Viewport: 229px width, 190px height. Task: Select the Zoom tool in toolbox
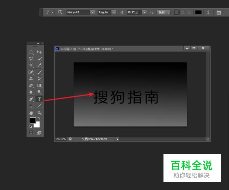39,113
